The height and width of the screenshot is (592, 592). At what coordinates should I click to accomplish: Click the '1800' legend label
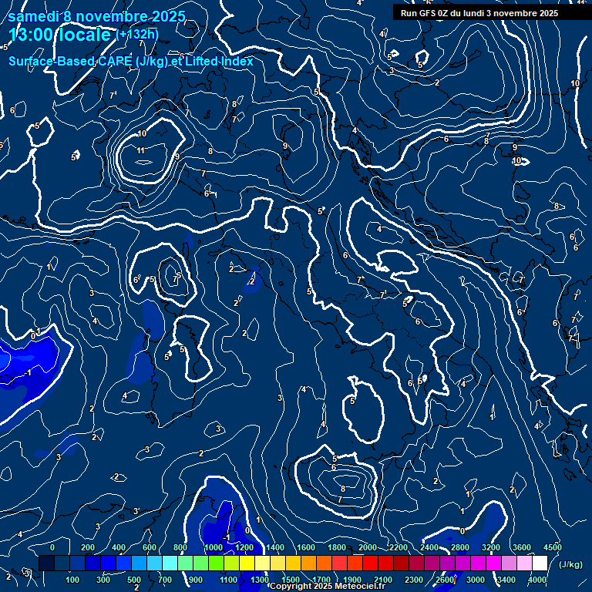[x=337, y=547]
